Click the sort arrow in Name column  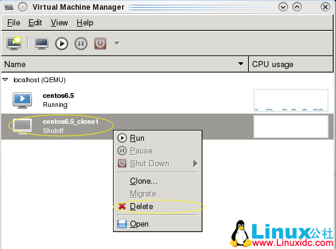(241, 64)
